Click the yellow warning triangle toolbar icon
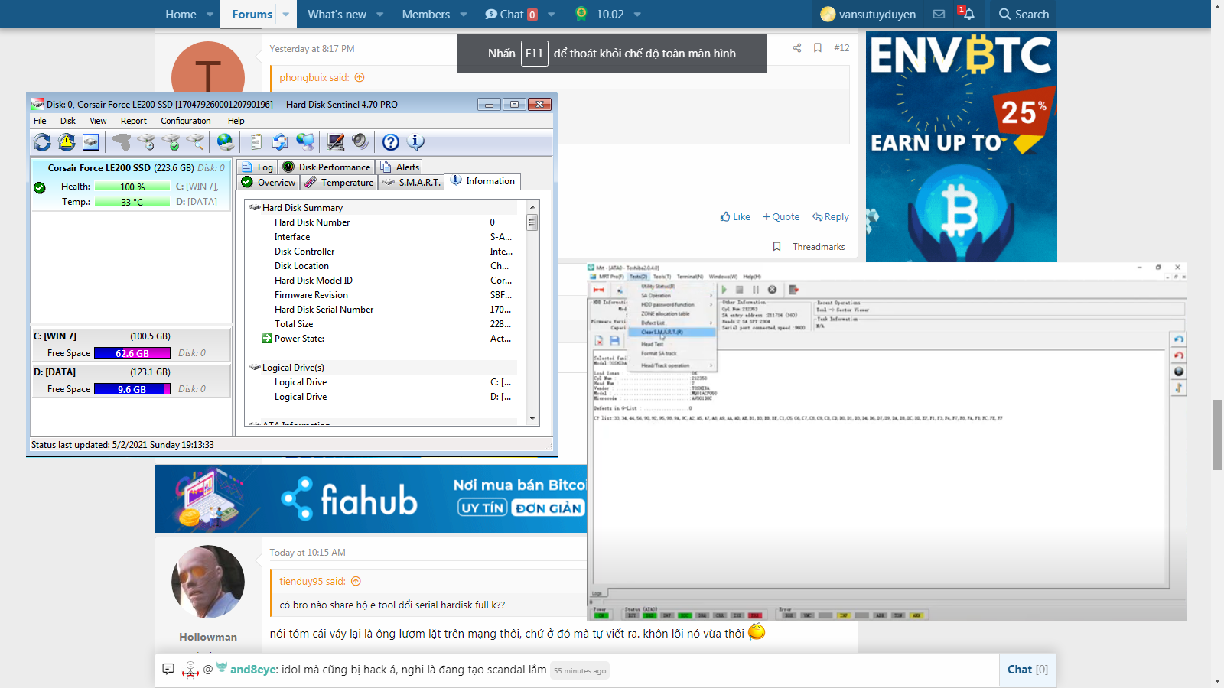The width and height of the screenshot is (1224, 688). pos(67,141)
